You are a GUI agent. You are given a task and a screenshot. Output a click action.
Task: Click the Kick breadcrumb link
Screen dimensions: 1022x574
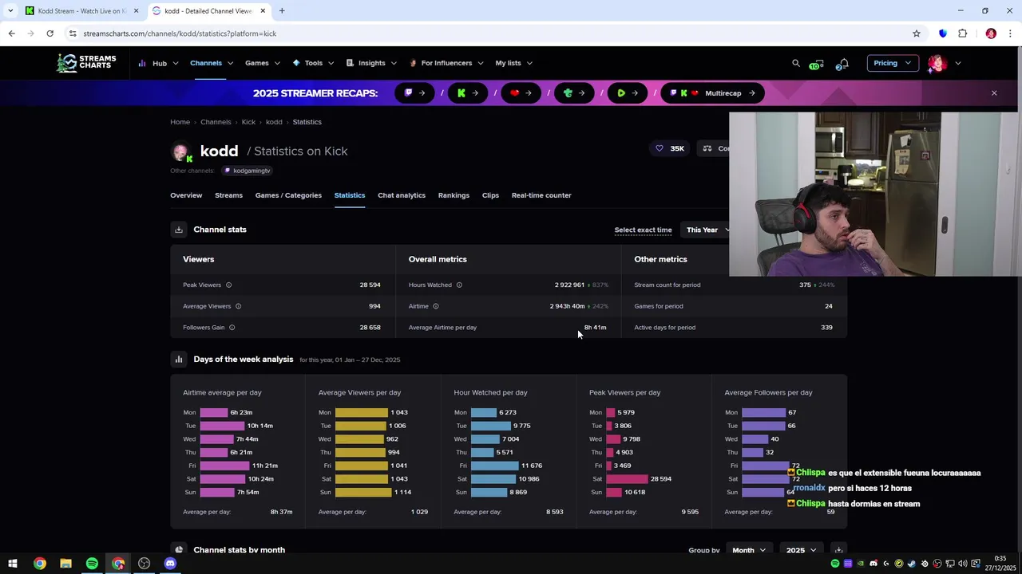pos(248,122)
